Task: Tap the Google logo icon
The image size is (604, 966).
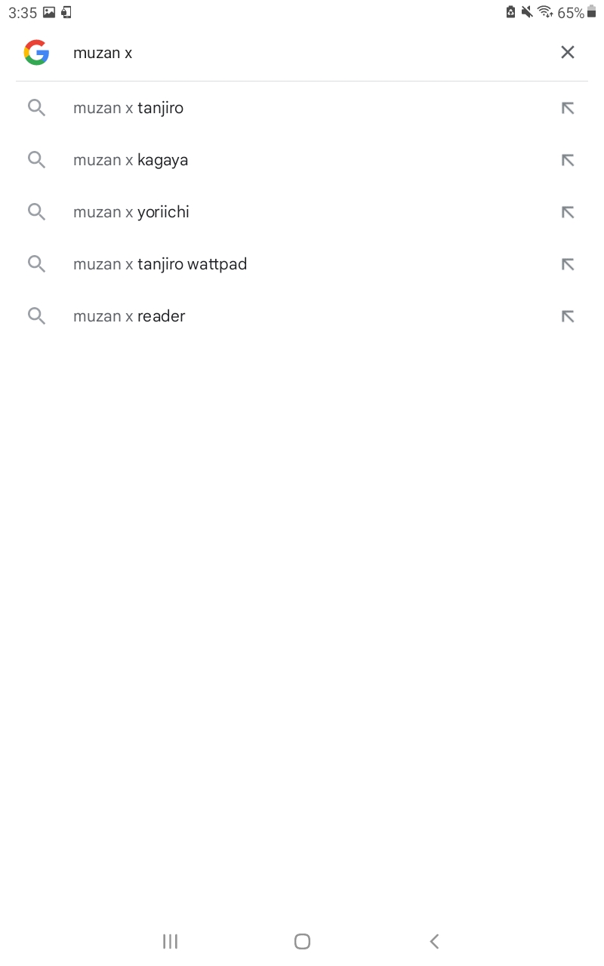Action: click(36, 52)
